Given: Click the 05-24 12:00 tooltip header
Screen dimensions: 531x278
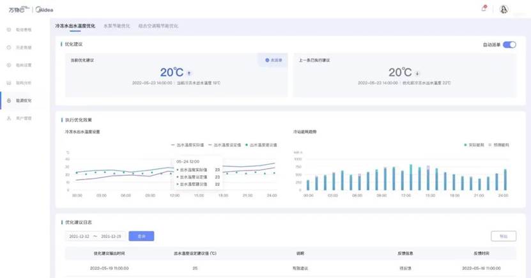Looking at the screenshot, I should click(x=188, y=162).
